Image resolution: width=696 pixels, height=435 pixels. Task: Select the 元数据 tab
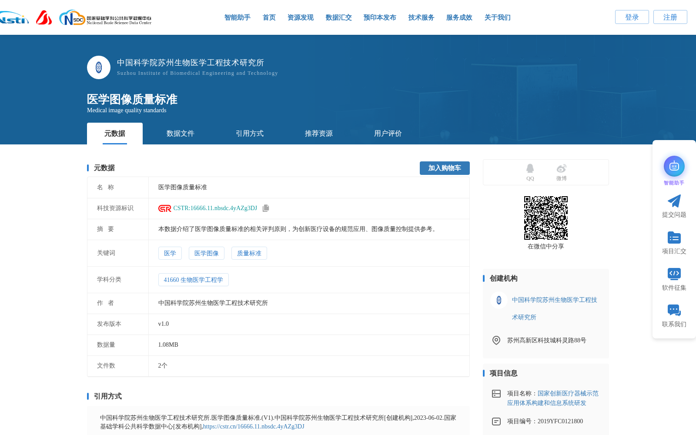pos(115,134)
